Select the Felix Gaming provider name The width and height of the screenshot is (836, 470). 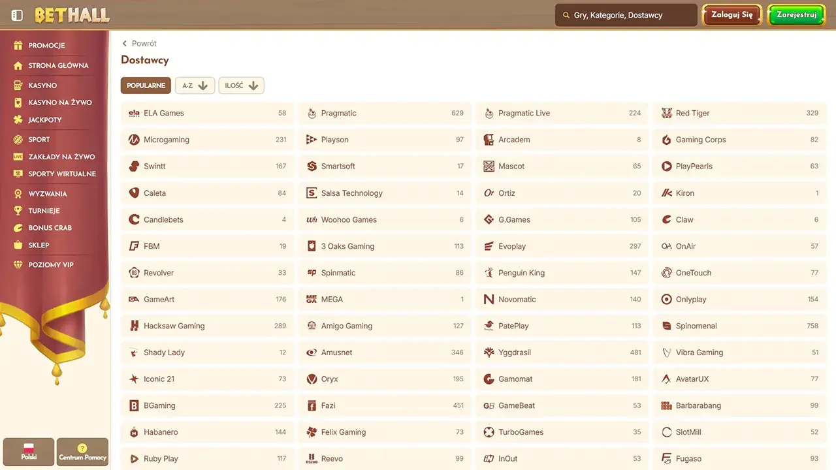(344, 432)
